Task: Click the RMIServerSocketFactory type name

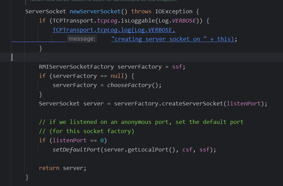Action: 76,67
